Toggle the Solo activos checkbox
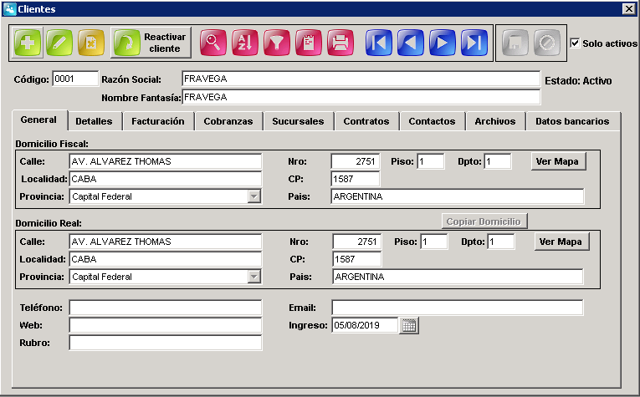This screenshot has height=397, width=640. (x=575, y=43)
